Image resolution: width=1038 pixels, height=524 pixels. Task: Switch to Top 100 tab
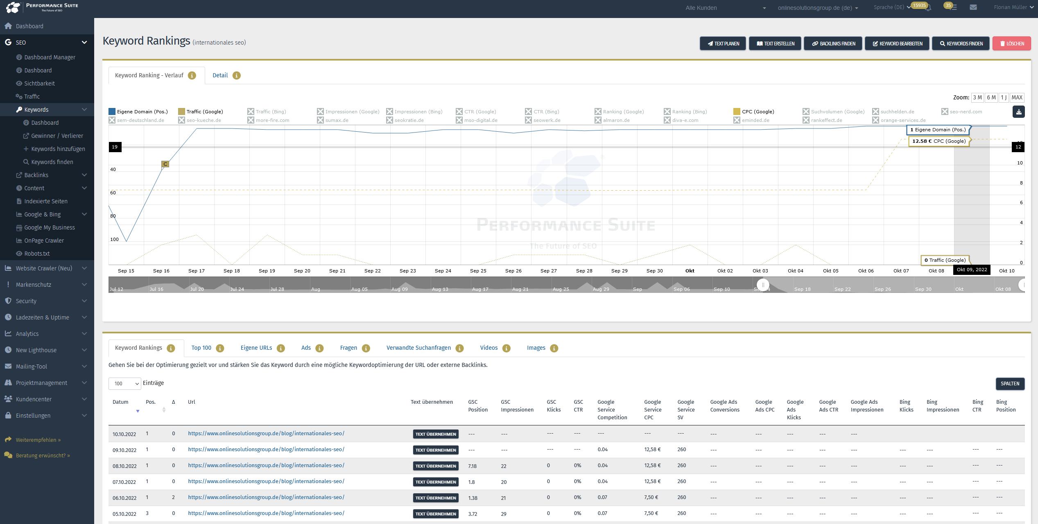(x=201, y=348)
